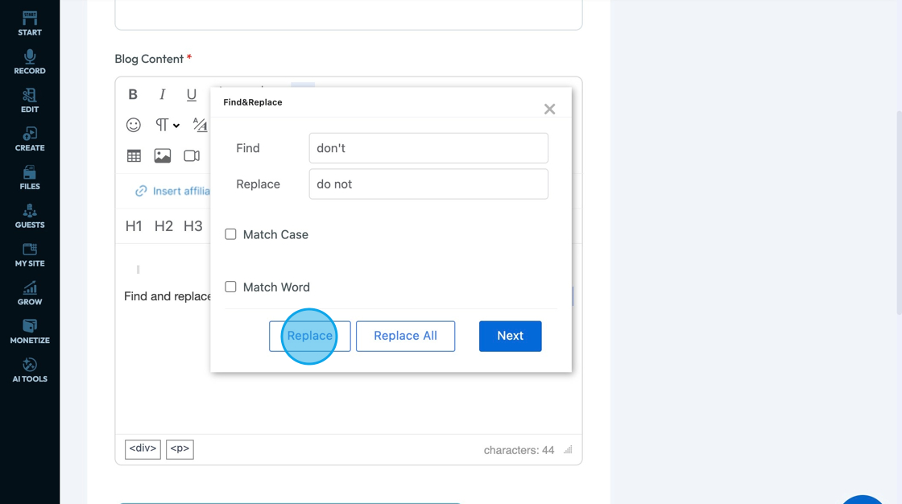This screenshot has height=504, width=902.
Task: Click the Next button
Action: click(510, 336)
